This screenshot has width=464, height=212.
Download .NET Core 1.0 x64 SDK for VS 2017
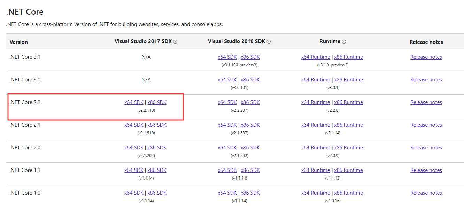[134, 193]
